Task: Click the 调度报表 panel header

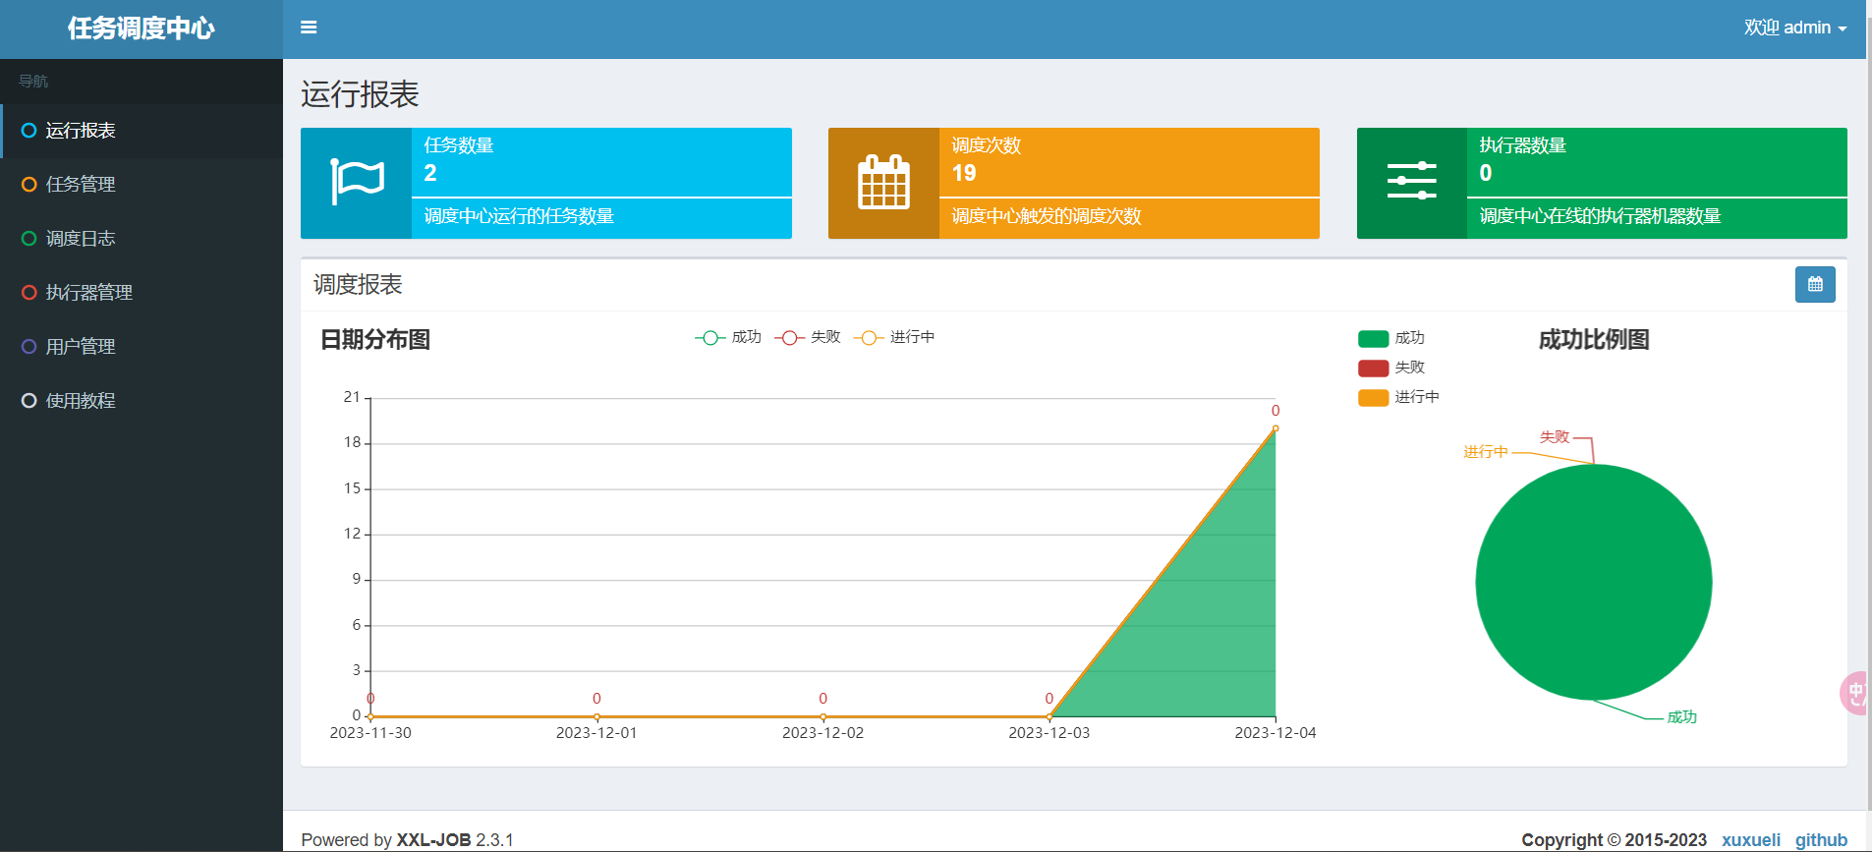Action: [x=358, y=285]
